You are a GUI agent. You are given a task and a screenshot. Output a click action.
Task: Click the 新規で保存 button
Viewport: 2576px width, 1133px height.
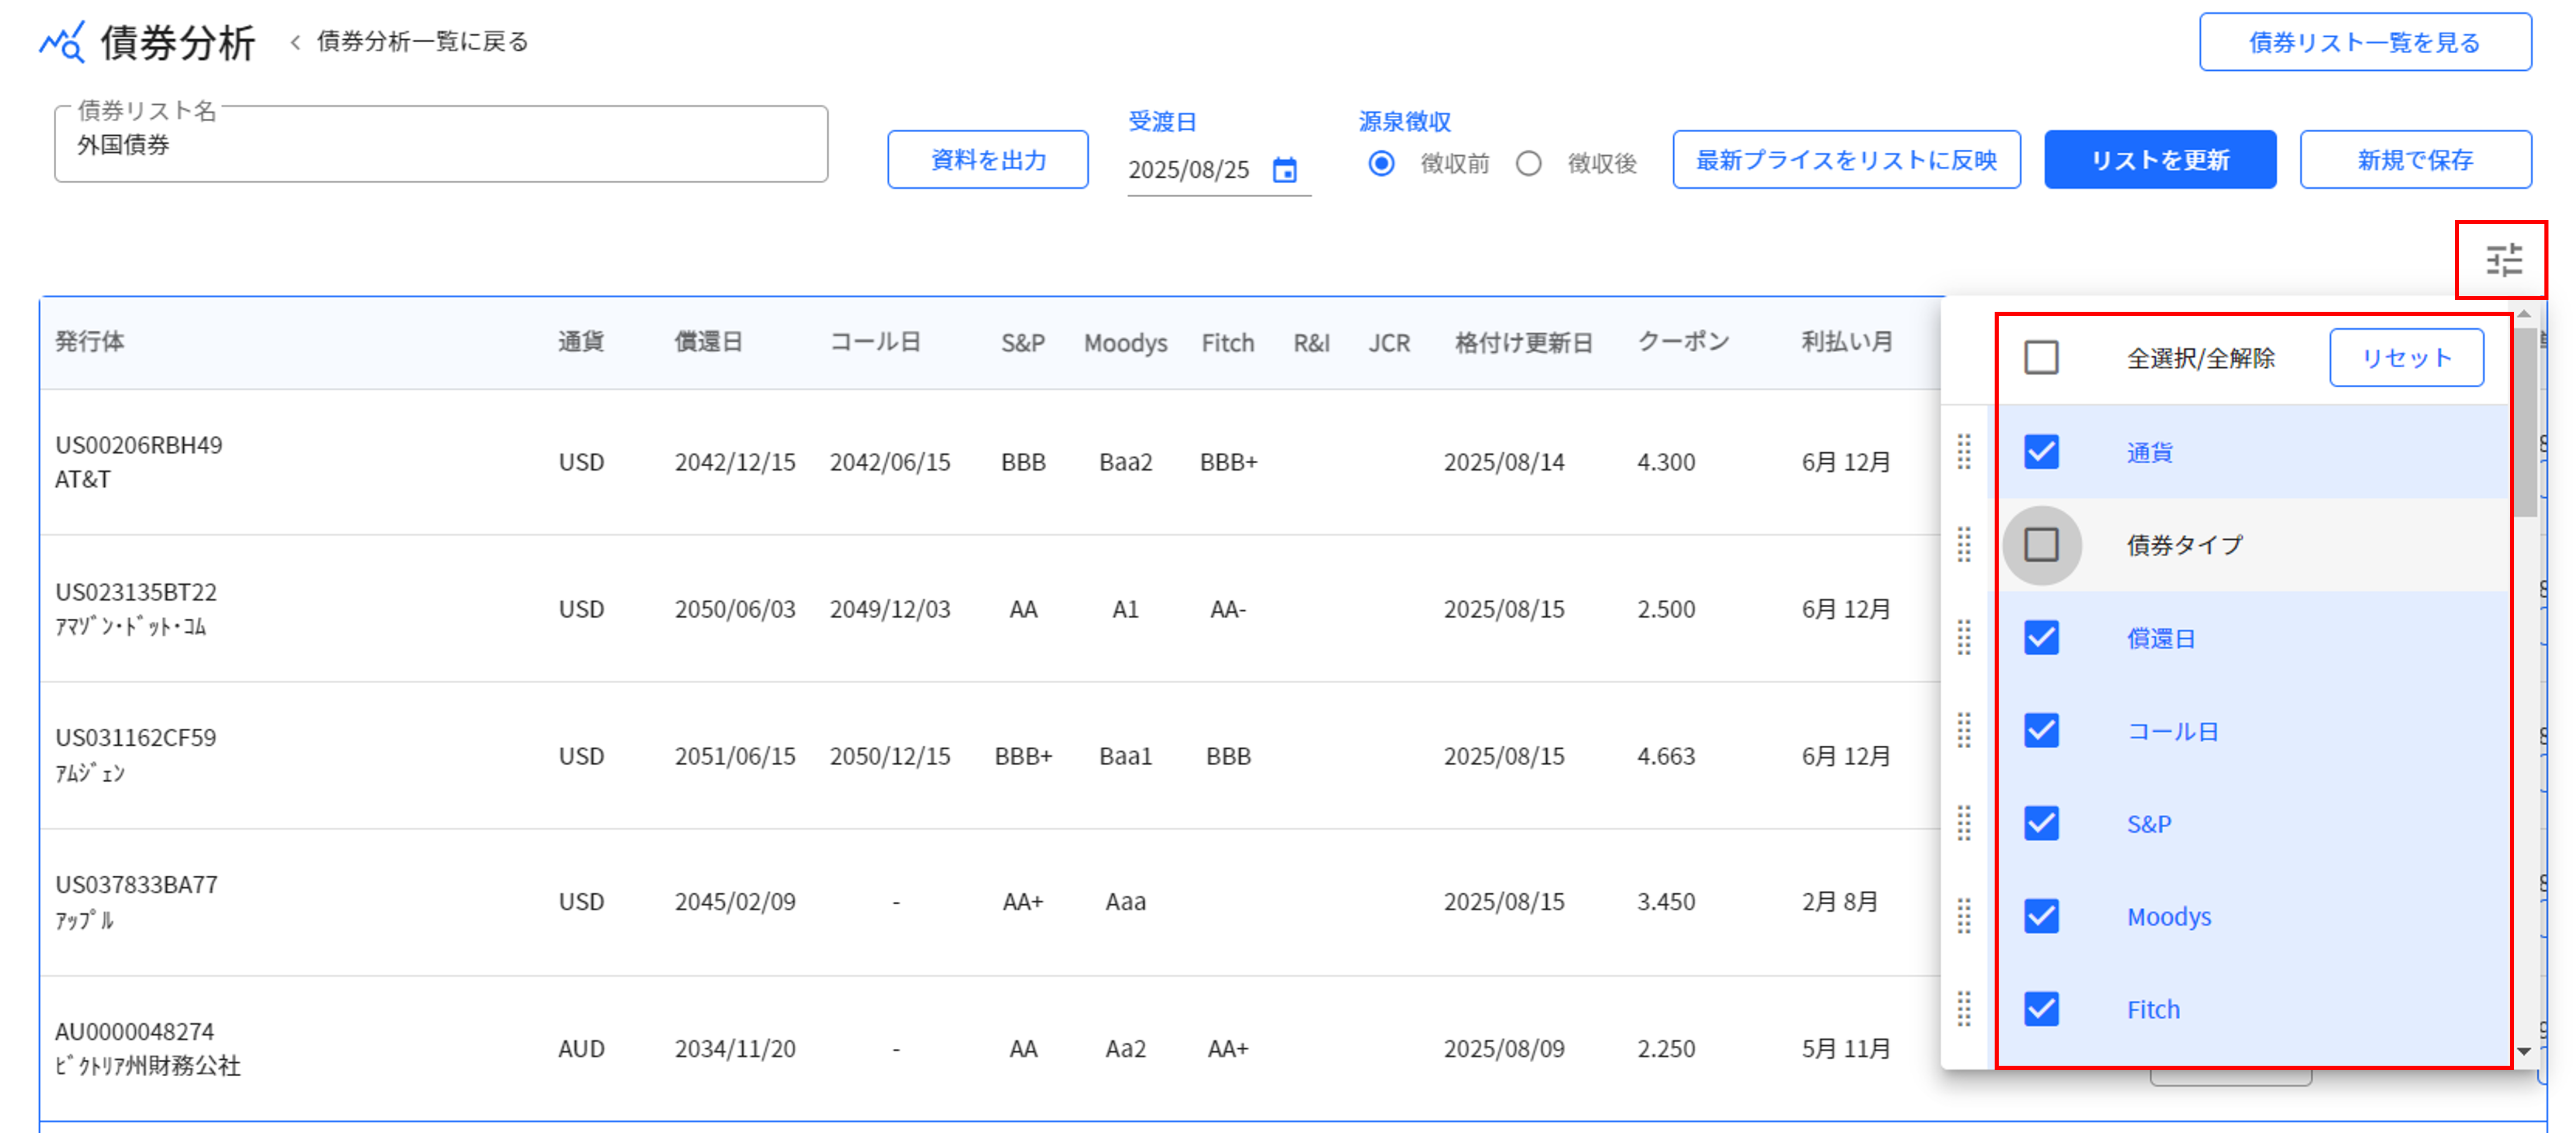(x=2416, y=158)
